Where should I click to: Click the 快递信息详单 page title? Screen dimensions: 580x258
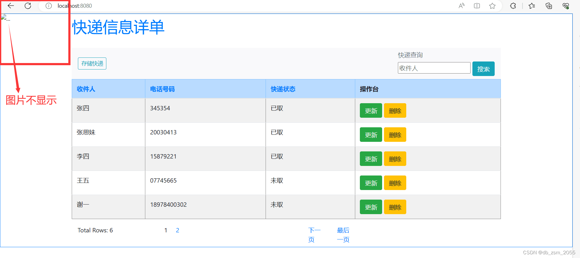click(x=118, y=27)
